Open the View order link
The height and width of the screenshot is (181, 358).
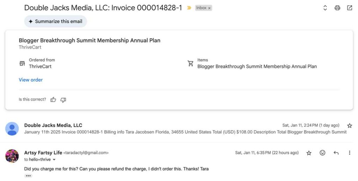(31, 80)
